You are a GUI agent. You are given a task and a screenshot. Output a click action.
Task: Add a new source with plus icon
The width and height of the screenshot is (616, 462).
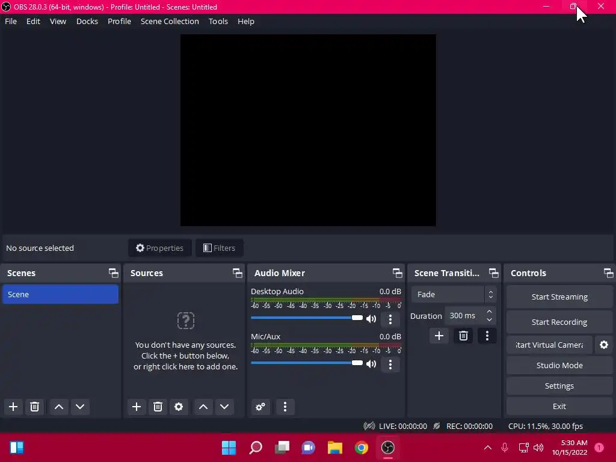137,407
